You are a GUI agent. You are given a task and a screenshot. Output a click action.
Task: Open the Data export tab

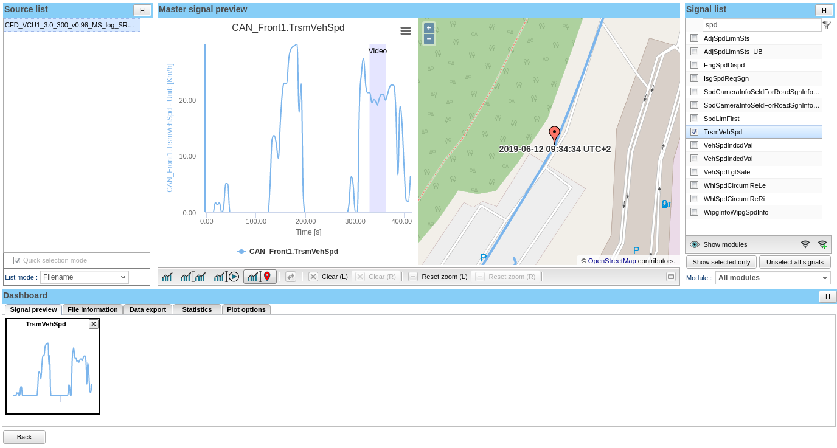pyautogui.click(x=148, y=309)
